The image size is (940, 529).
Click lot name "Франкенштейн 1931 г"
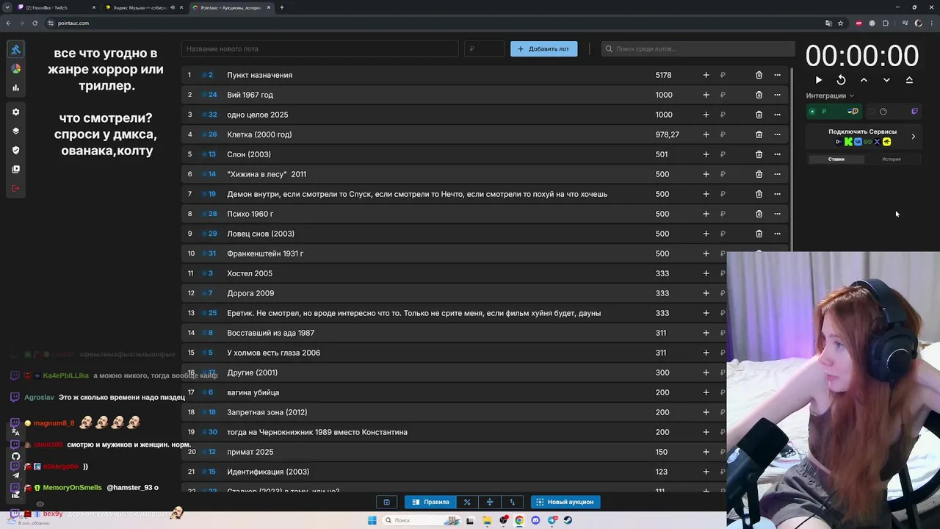(x=265, y=253)
